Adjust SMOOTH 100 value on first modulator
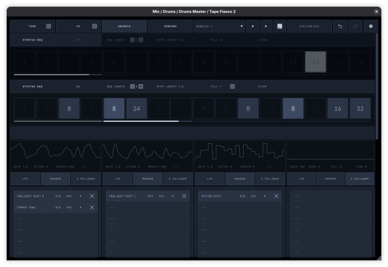Image resolution: width=388 pixels, height=267 pixels. [65, 167]
